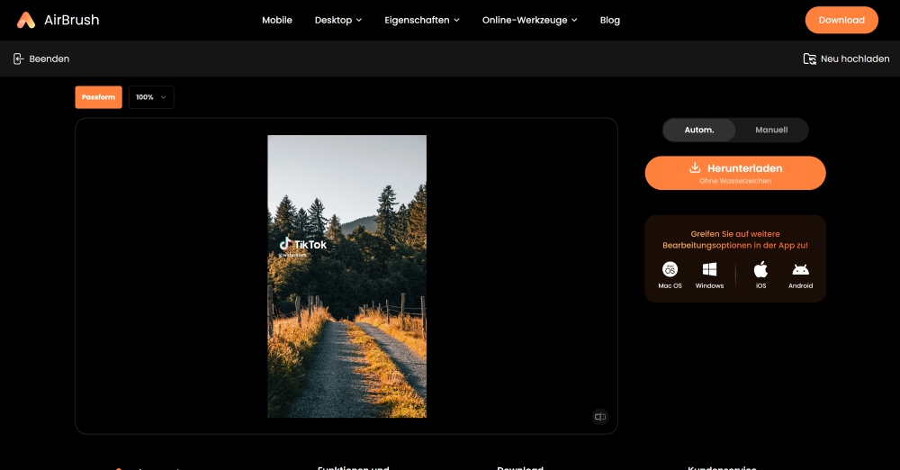
Task: Expand the Desktop dropdown menu
Action: [338, 20]
